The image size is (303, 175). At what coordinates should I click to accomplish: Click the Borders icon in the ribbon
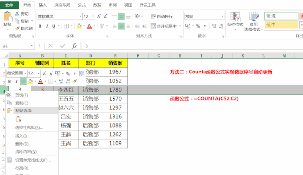pos(66,26)
